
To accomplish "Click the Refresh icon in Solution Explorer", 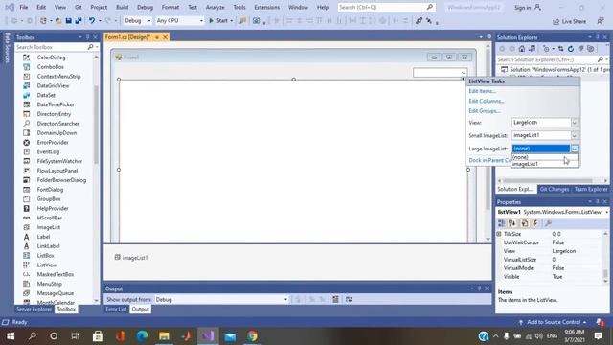I will (x=571, y=49).
